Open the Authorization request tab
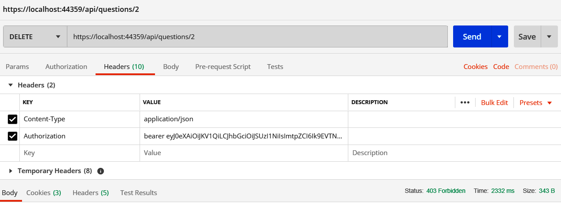Screen dimensions: 561x203 (x=66, y=67)
